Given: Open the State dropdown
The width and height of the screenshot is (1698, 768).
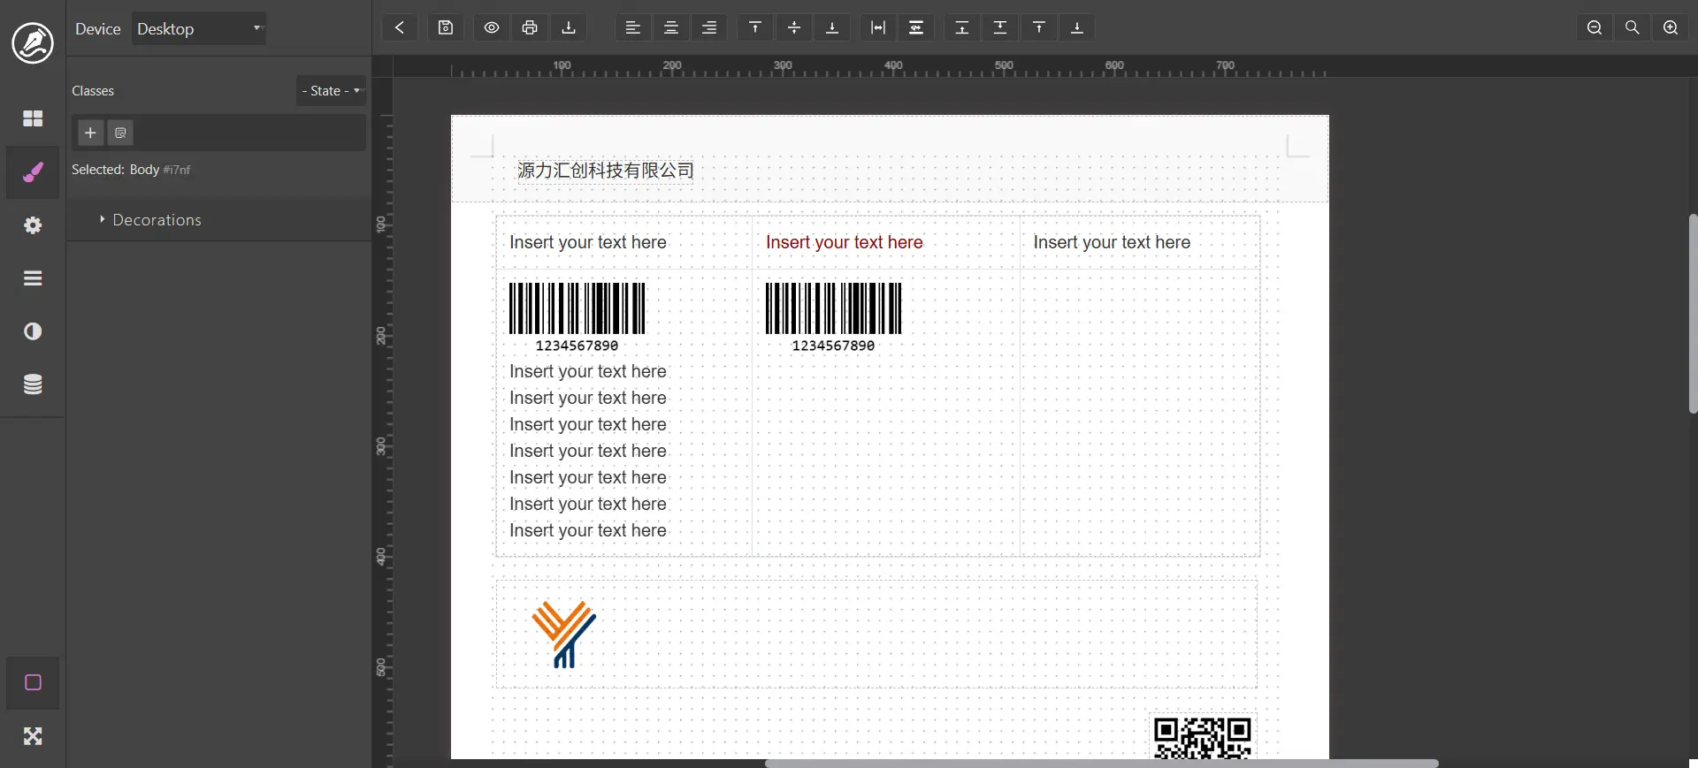Looking at the screenshot, I should coord(331,91).
